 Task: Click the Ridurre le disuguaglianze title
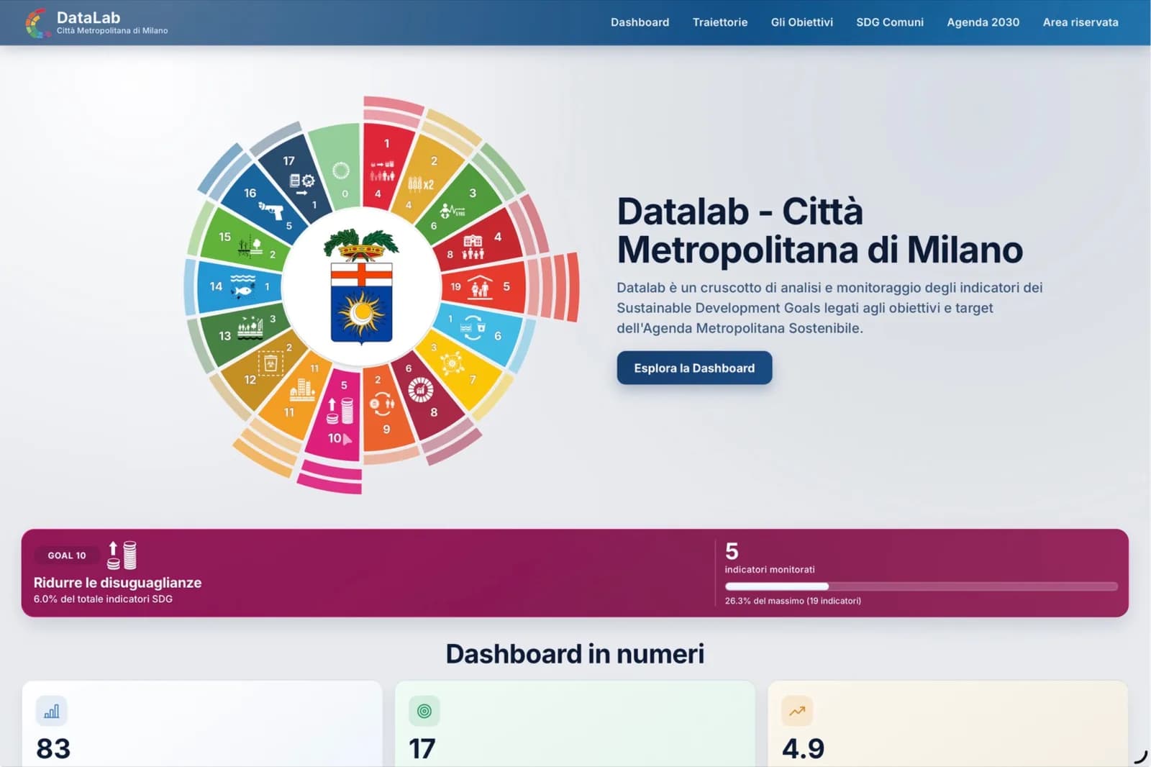click(117, 583)
